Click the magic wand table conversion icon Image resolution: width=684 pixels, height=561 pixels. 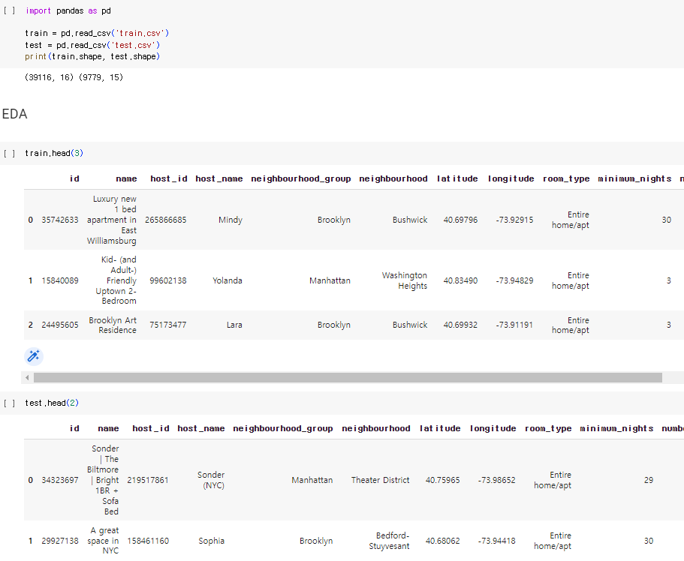[34, 356]
